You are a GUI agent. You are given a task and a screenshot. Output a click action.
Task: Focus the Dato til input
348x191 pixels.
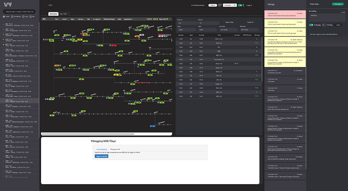[208, 23]
